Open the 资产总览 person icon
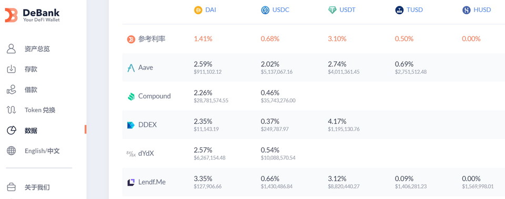 pyautogui.click(x=11, y=49)
